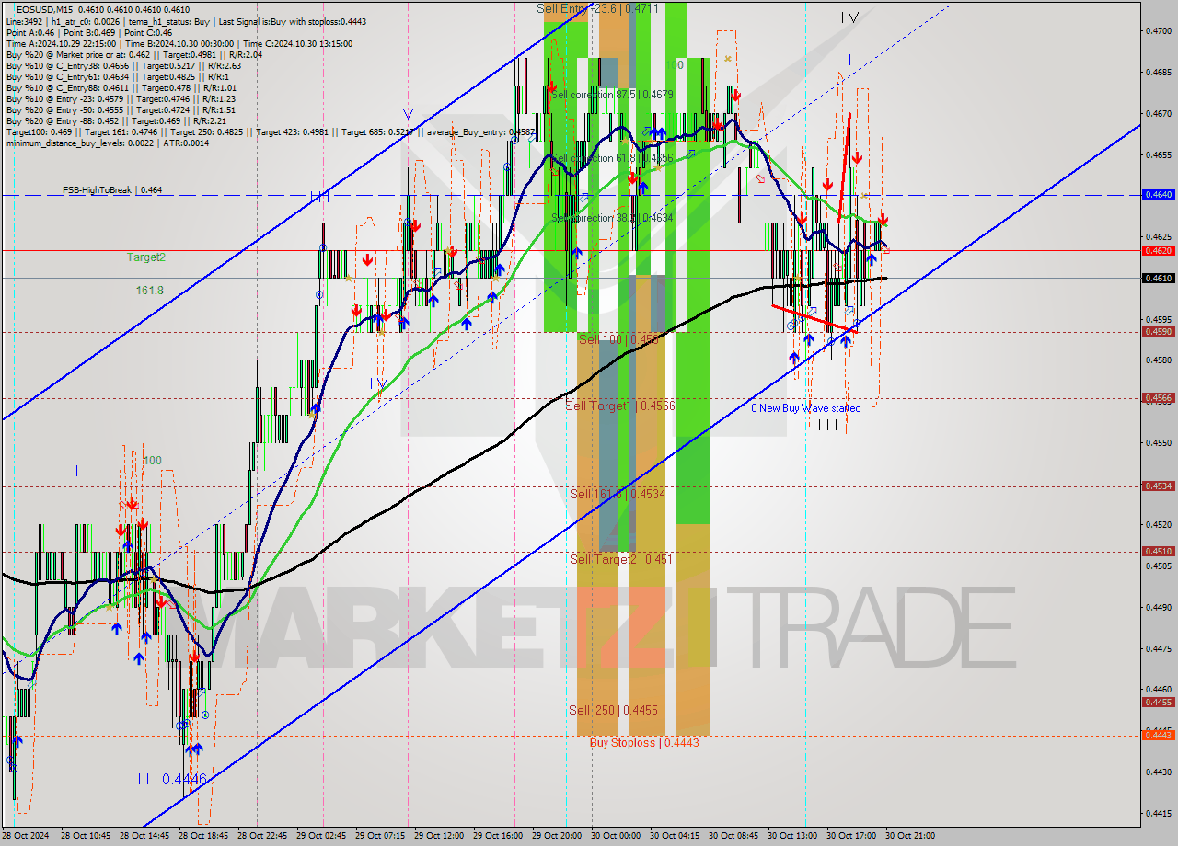This screenshot has height=846, width=1178.
Task: Click the '30 Oct 21:00' time axis label
Action: (x=909, y=836)
